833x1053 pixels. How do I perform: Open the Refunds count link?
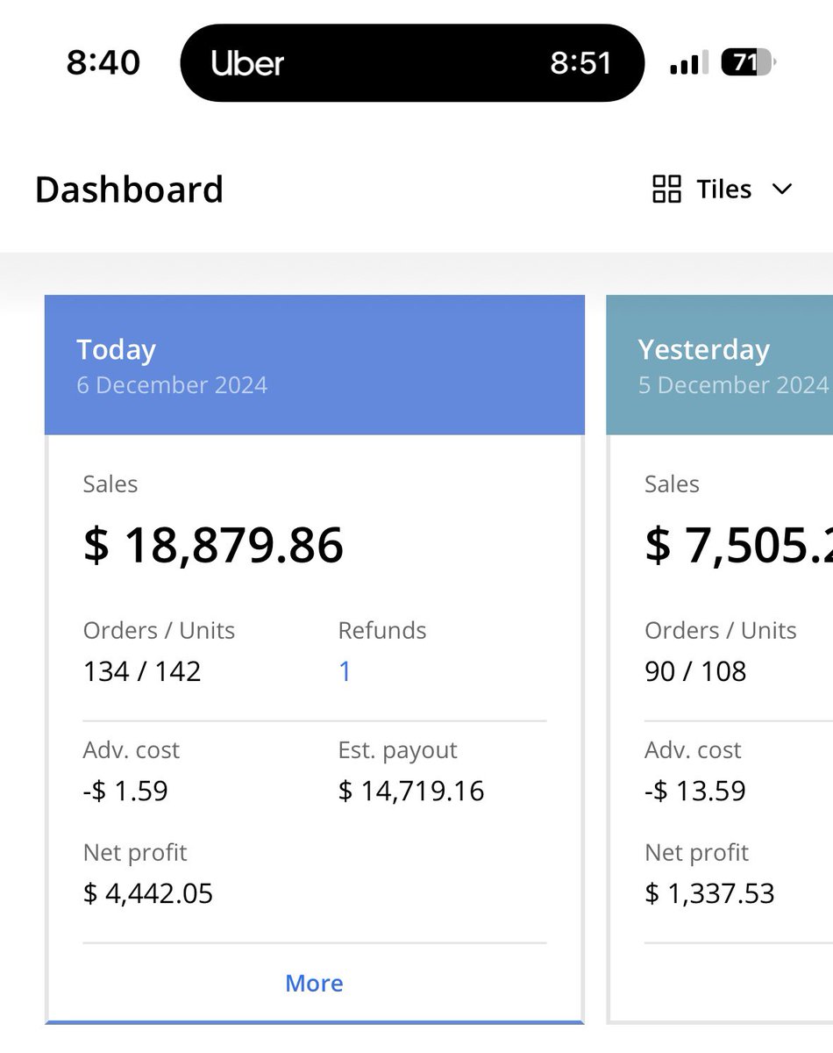345,671
